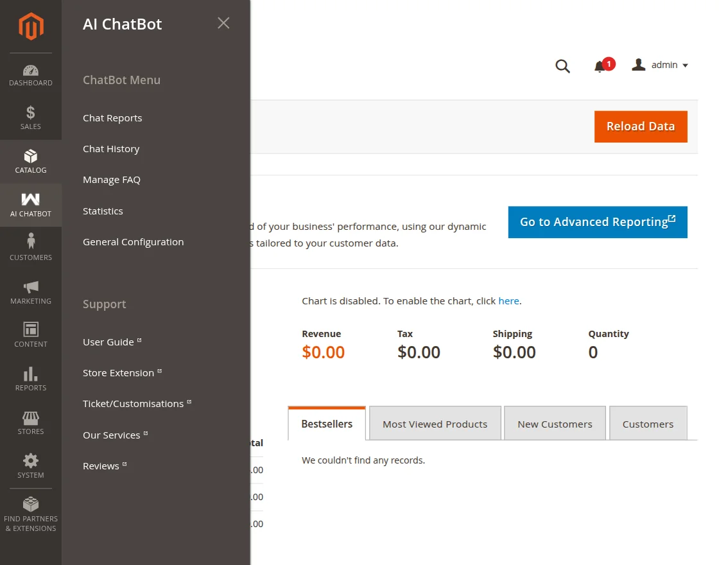Open the Dashboard sidebar icon
719x565 pixels.
[31, 71]
